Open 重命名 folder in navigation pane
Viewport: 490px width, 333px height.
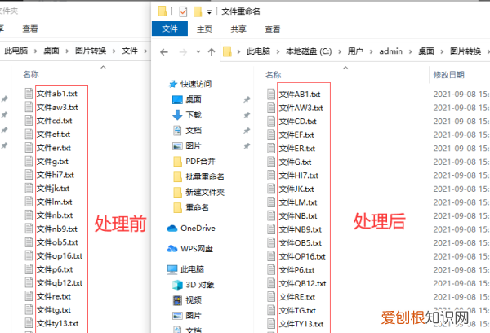coord(197,208)
